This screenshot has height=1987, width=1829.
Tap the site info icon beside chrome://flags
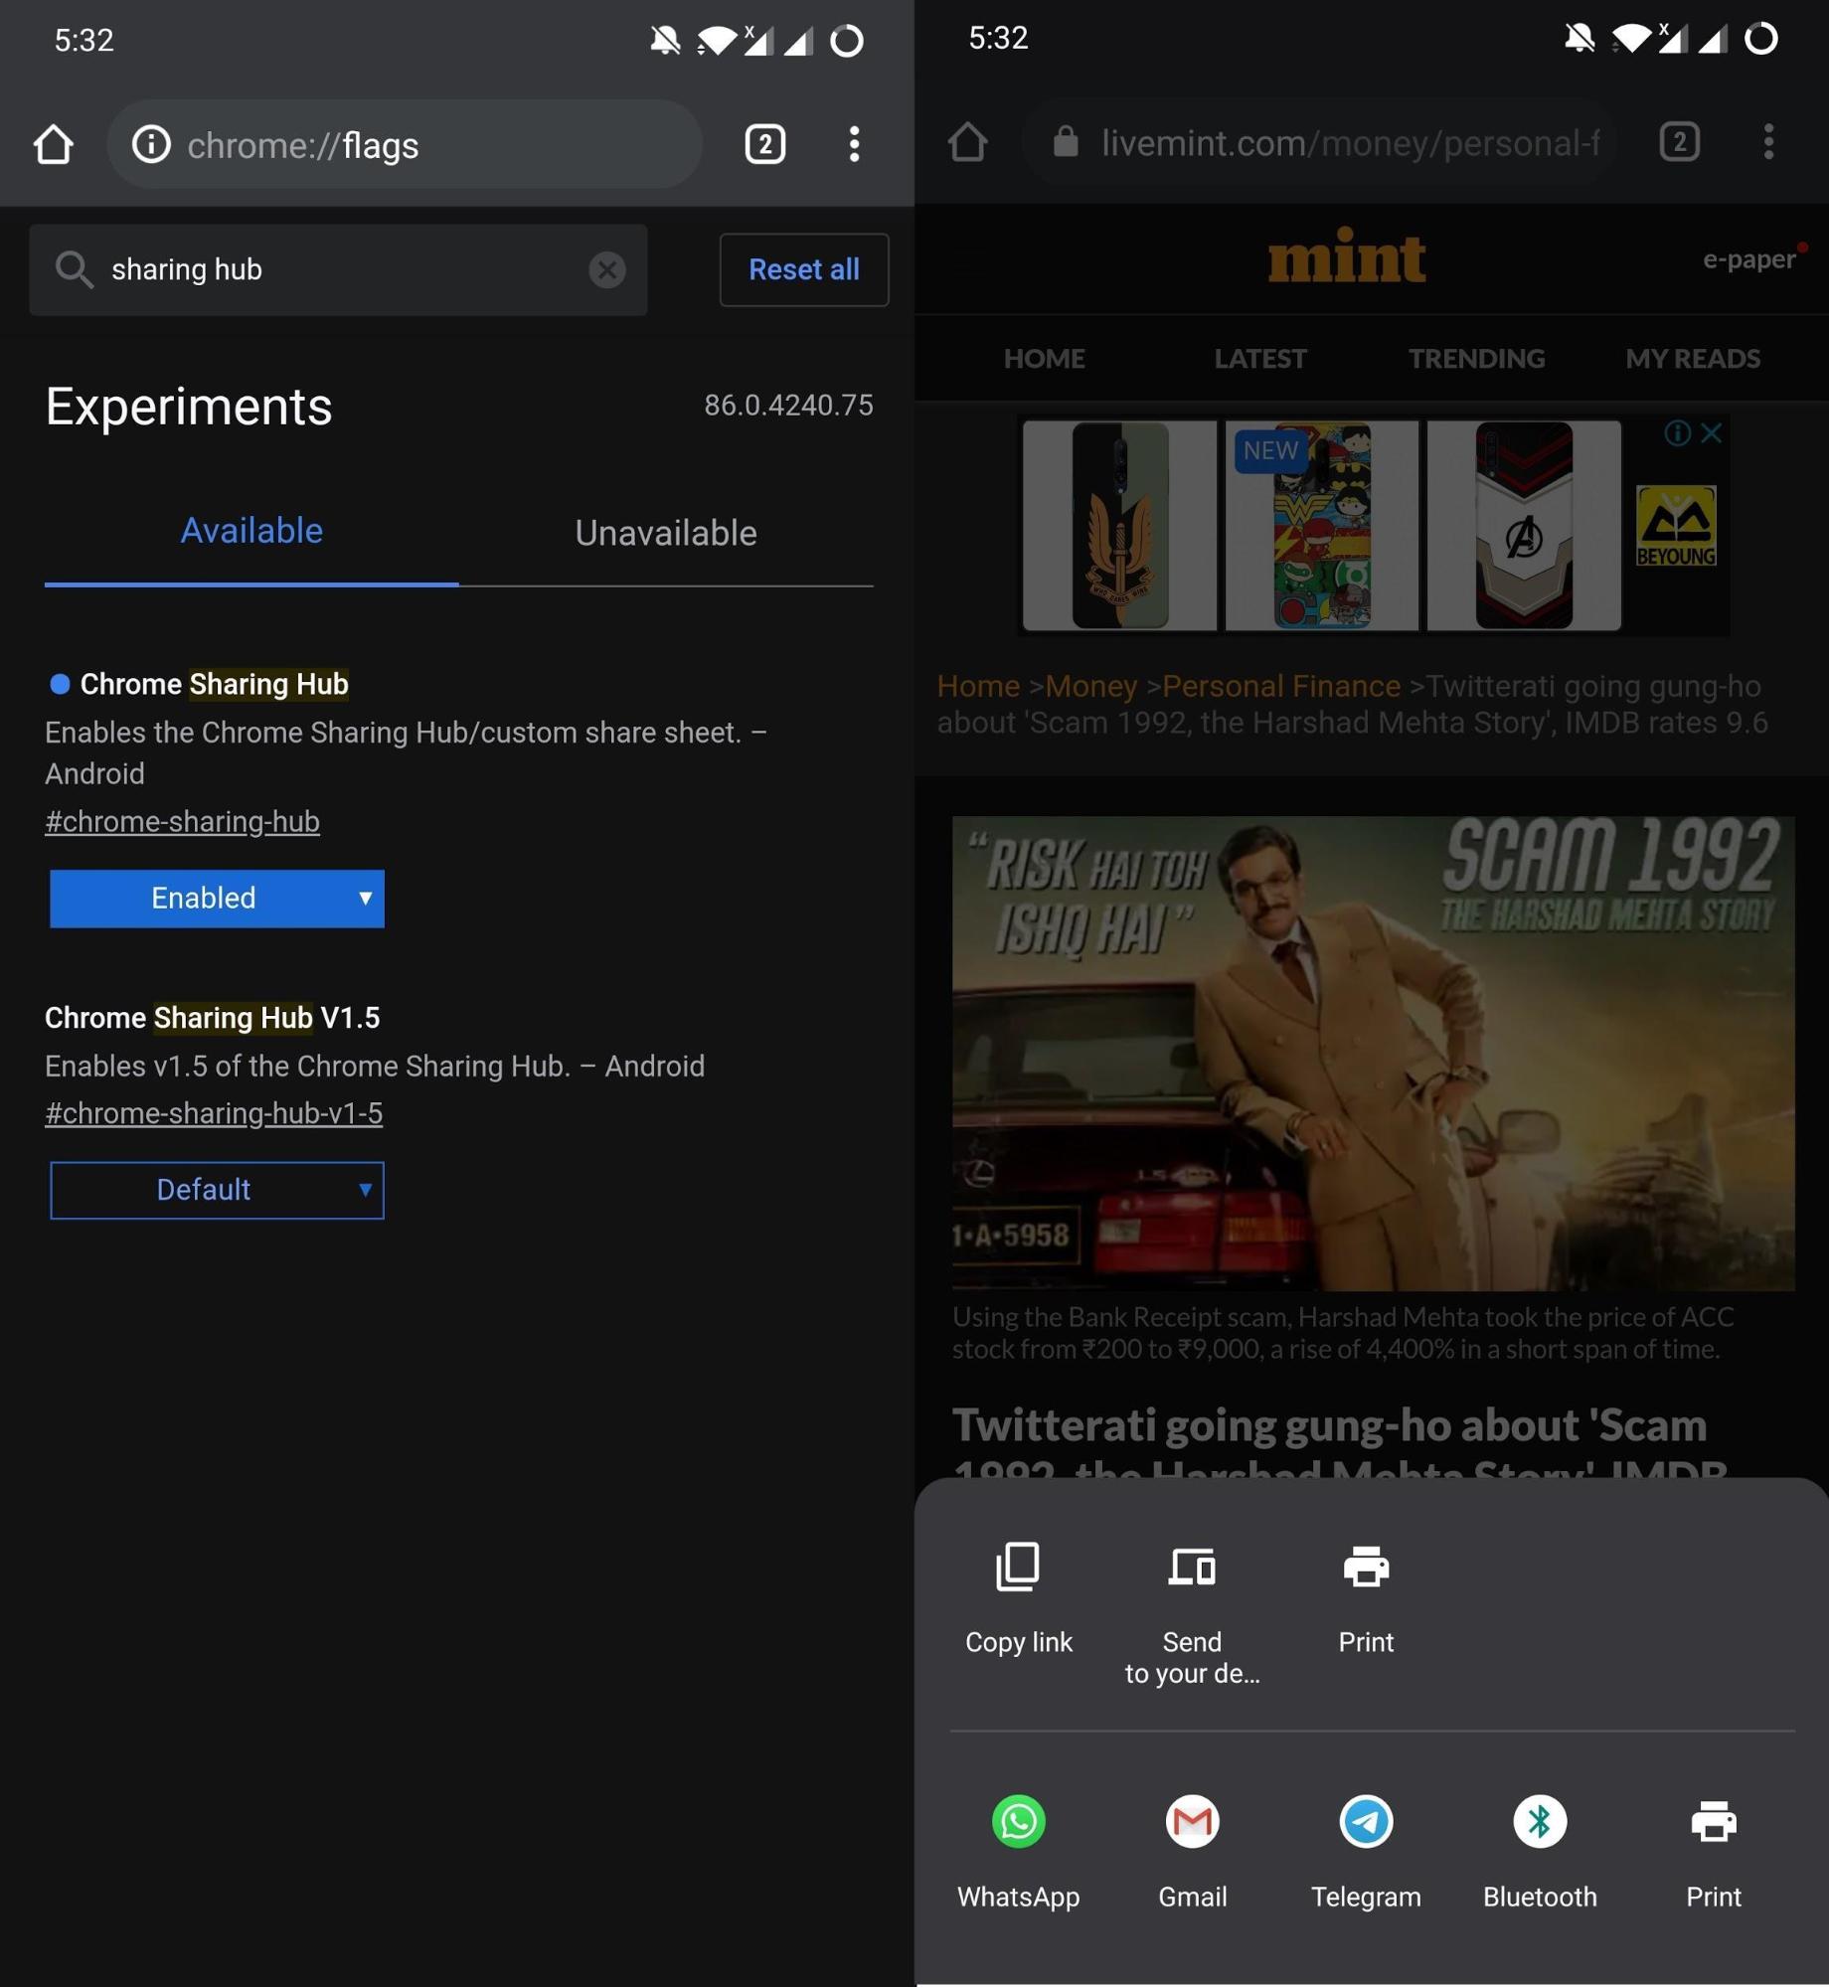click(151, 145)
